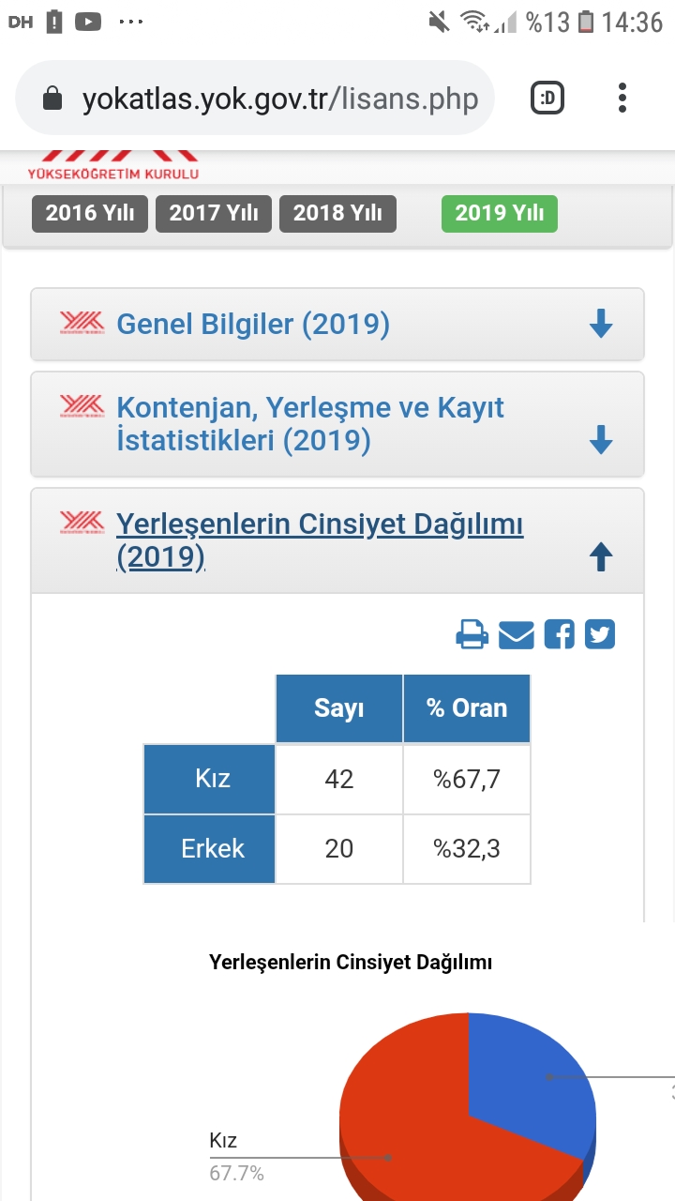Open the browser three-dot menu
The width and height of the screenshot is (675, 1201).
(622, 98)
